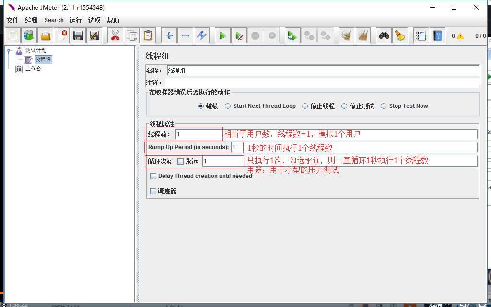This screenshot has height=307, width=491.
Task: Cut with the scissors icon
Action: [x=115, y=35]
